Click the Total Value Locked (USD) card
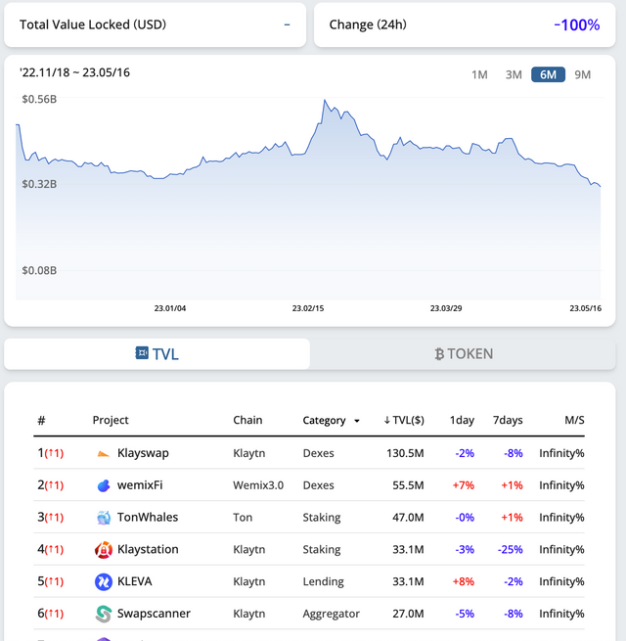 pos(155,24)
